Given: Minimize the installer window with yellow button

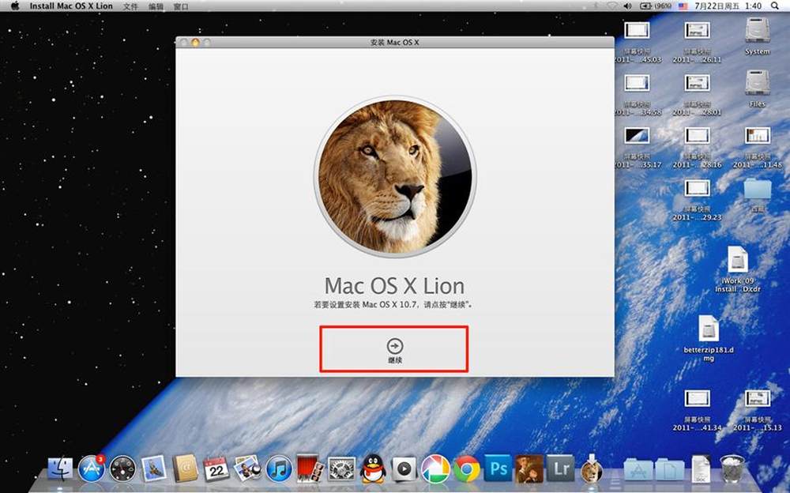Looking at the screenshot, I should pyautogui.click(x=195, y=43).
